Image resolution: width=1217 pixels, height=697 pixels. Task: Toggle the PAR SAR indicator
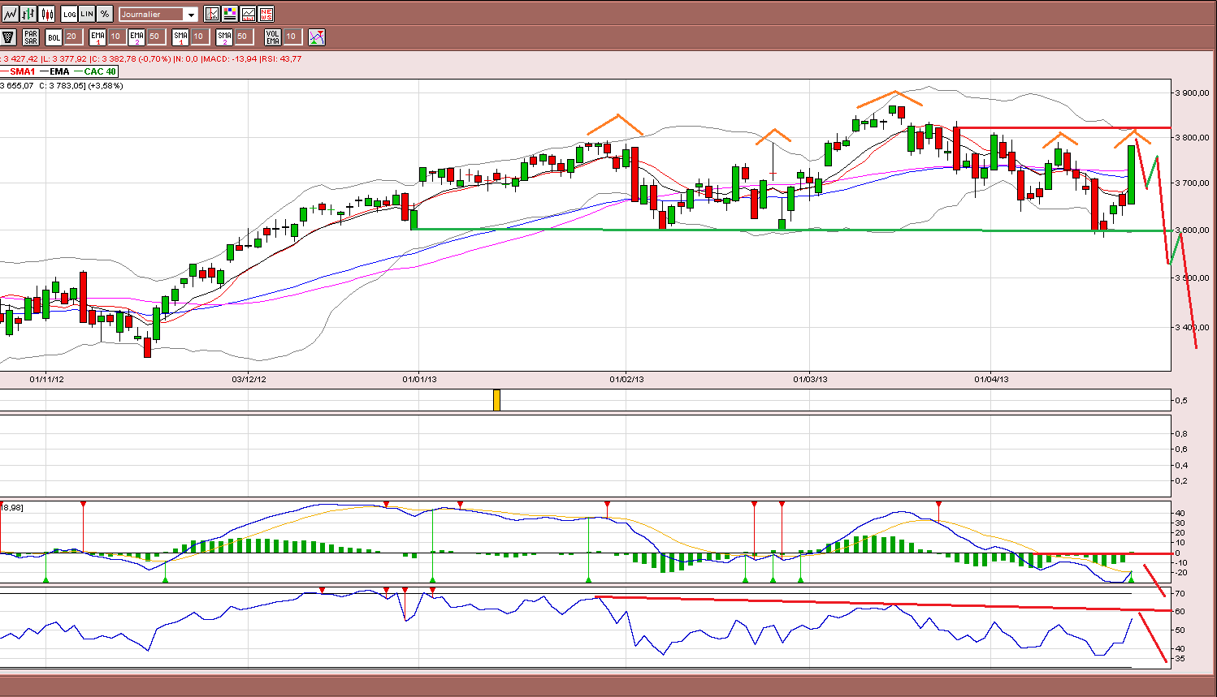tap(31, 37)
